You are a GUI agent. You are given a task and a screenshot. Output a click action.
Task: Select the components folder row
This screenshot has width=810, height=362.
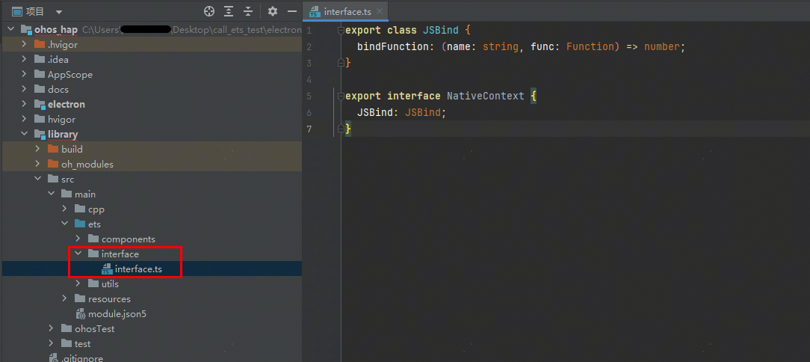pos(152,239)
